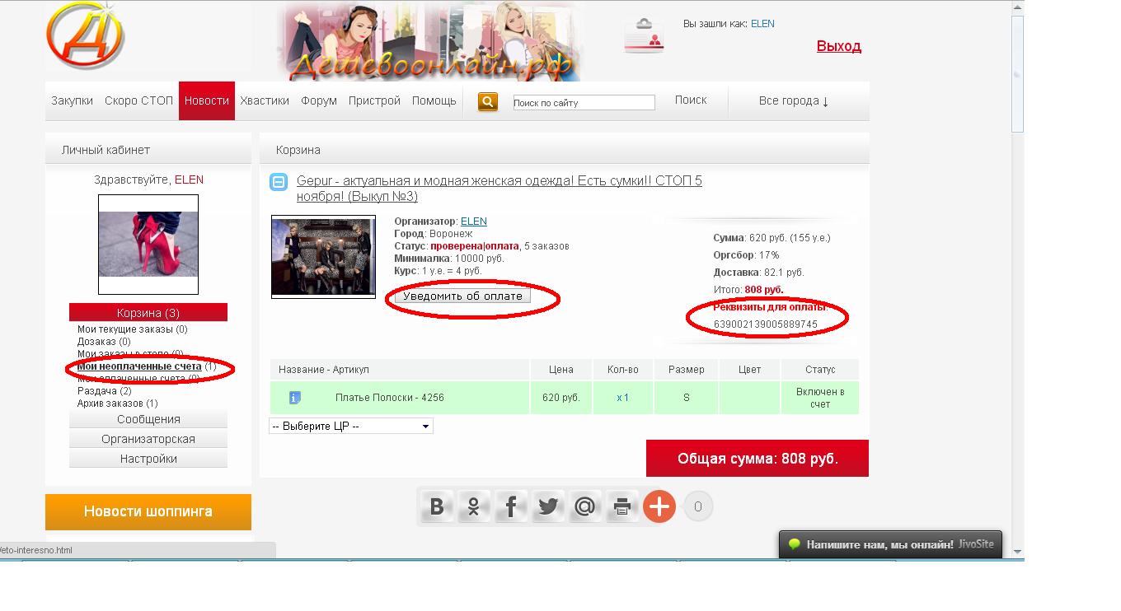The image size is (1121, 611).
Task: Open the Помощь menu item
Action: [x=434, y=100]
